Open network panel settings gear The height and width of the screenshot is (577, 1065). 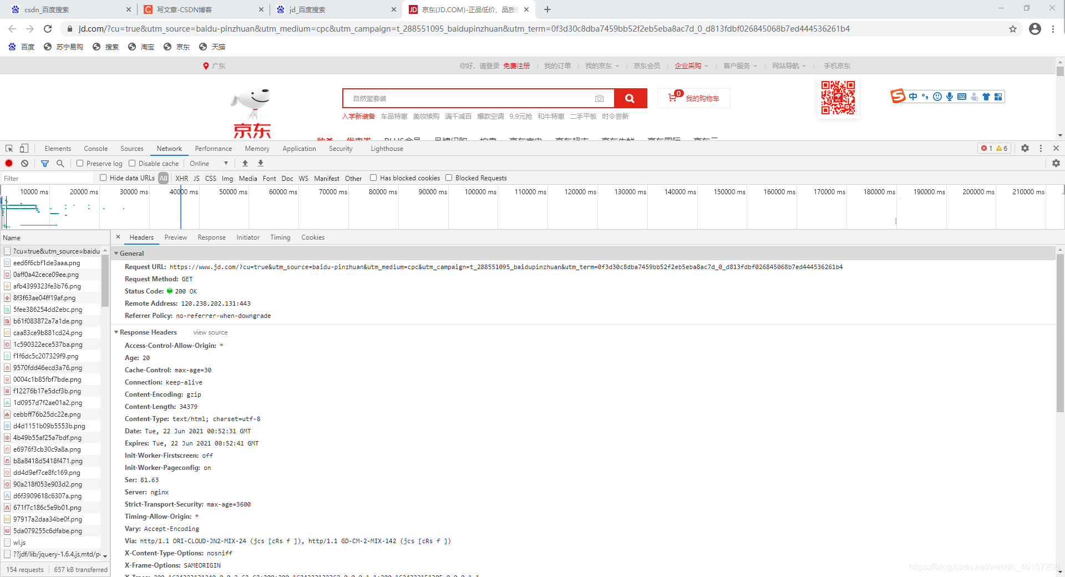(x=1056, y=163)
